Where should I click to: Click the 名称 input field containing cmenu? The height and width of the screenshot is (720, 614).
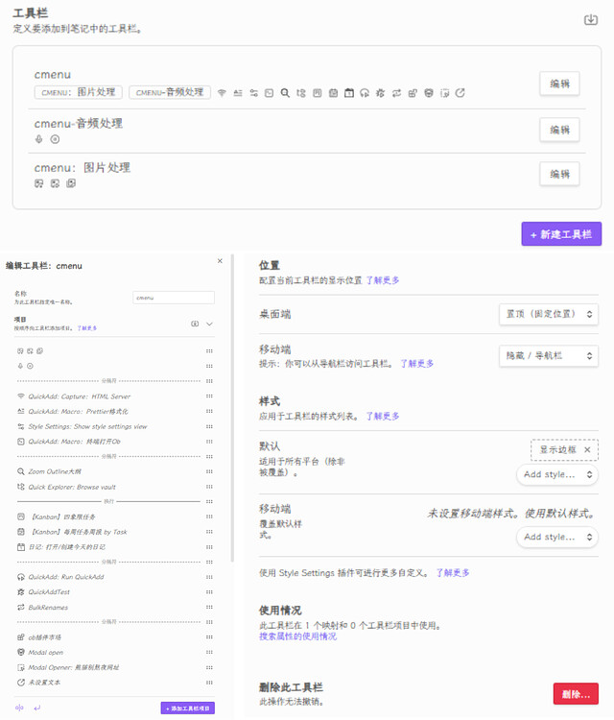click(174, 298)
